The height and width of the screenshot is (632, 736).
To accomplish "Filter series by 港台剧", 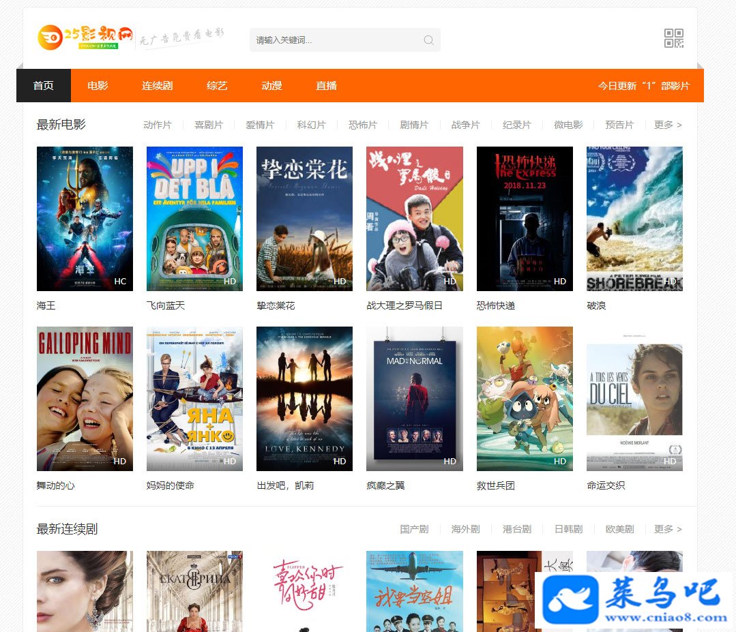I will (x=517, y=529).
